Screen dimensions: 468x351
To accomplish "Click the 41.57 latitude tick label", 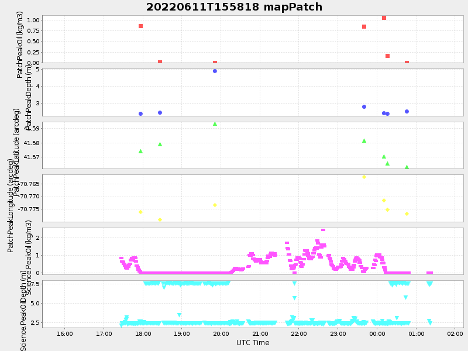I will coord(32,157).
